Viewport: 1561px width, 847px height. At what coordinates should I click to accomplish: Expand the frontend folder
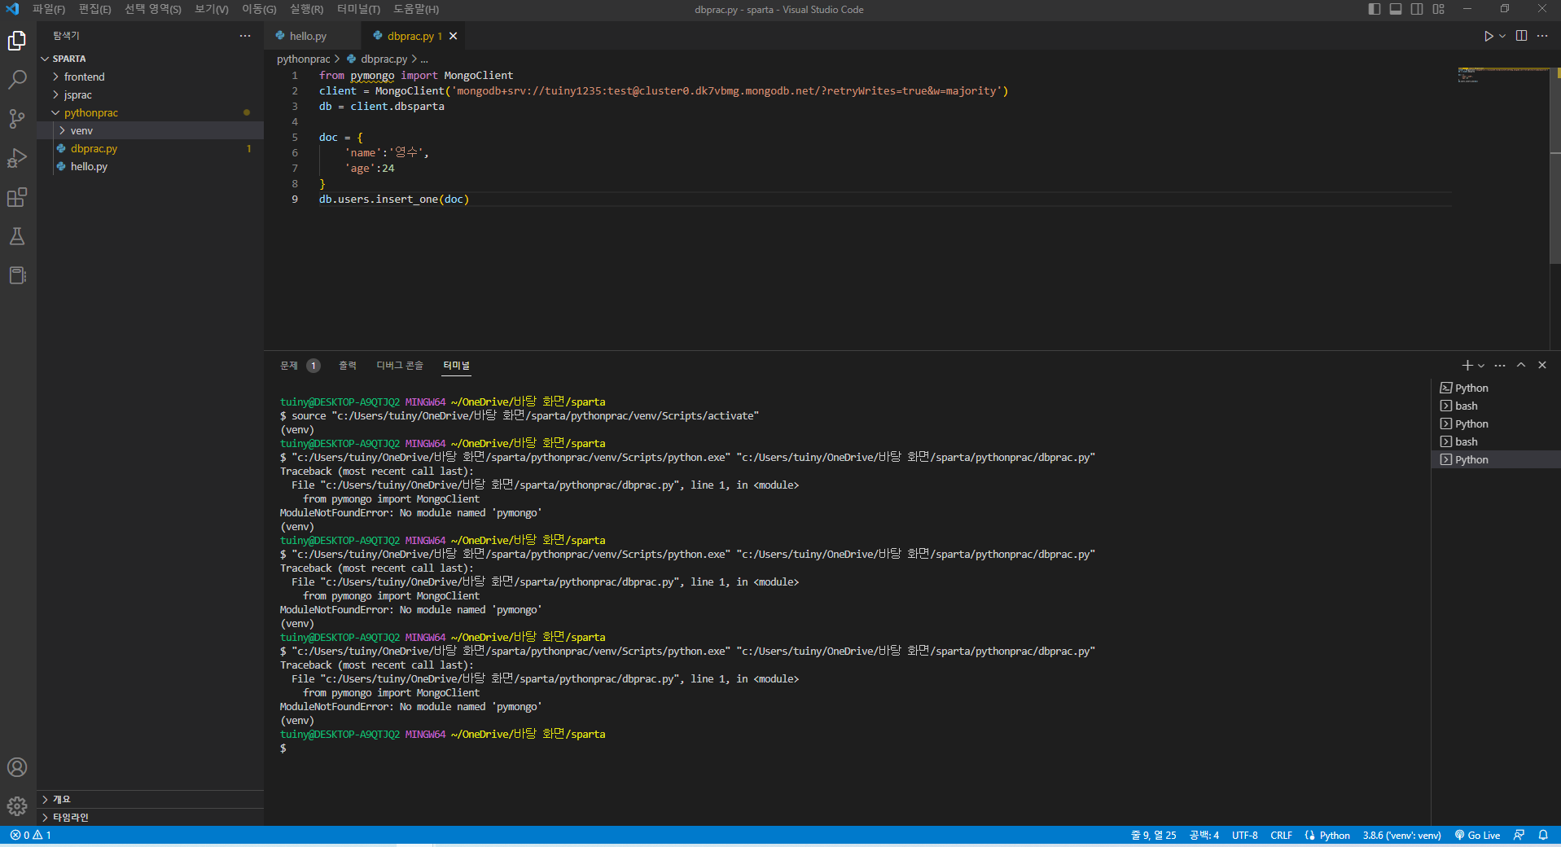click(151, 77)
